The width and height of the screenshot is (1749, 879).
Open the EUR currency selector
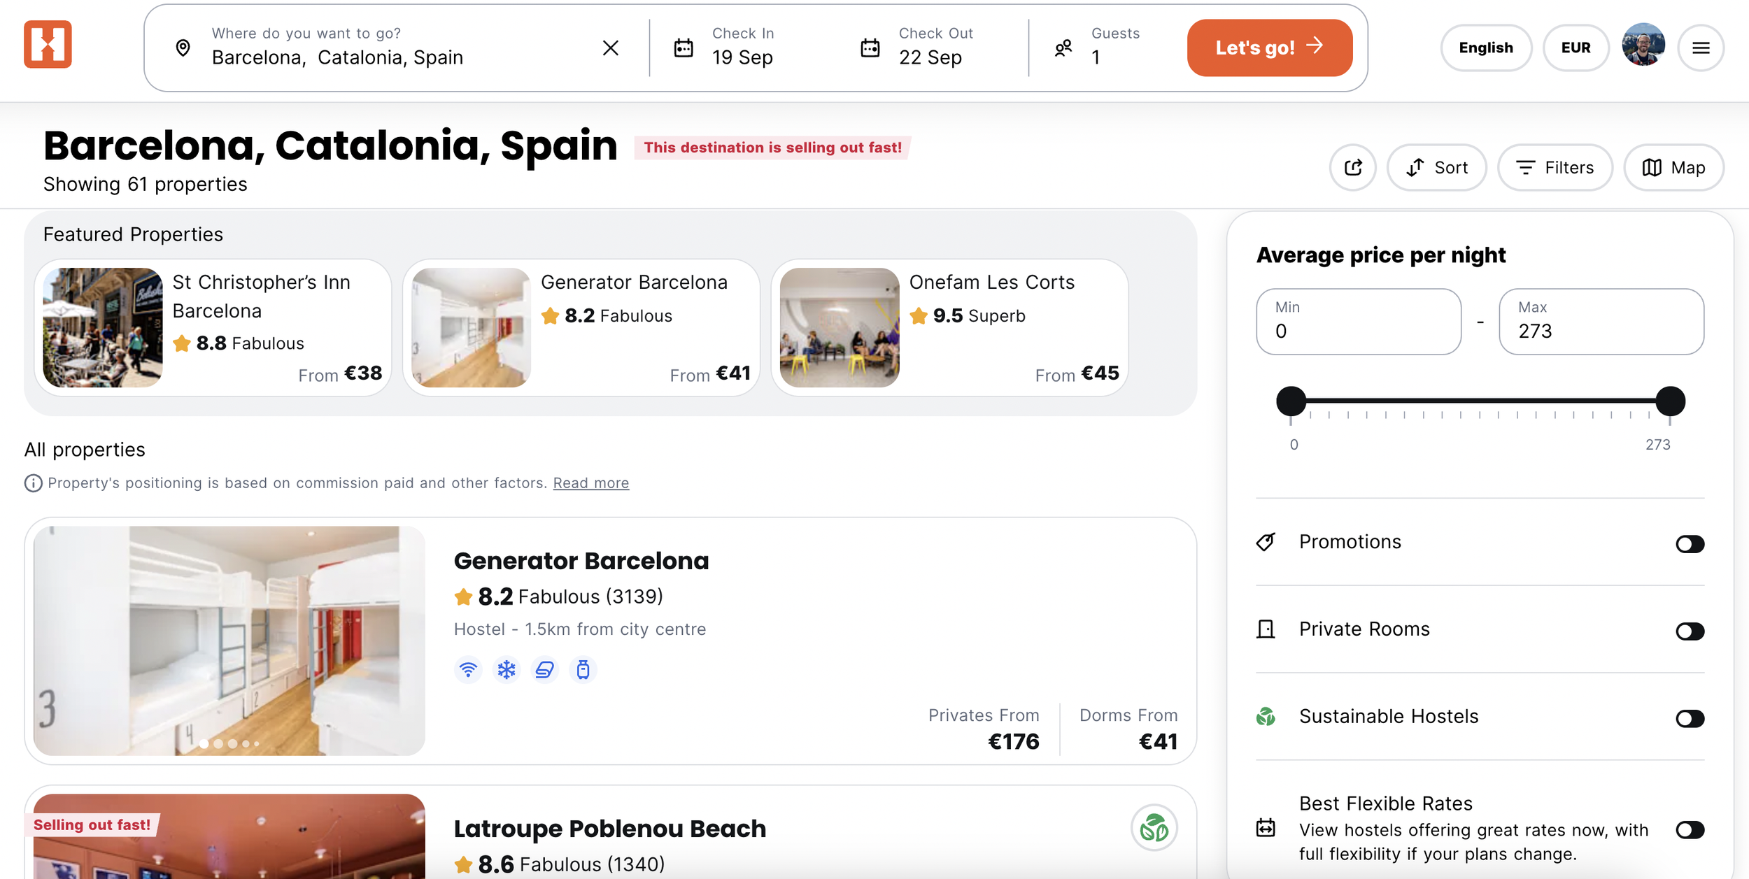[1575, 48]
